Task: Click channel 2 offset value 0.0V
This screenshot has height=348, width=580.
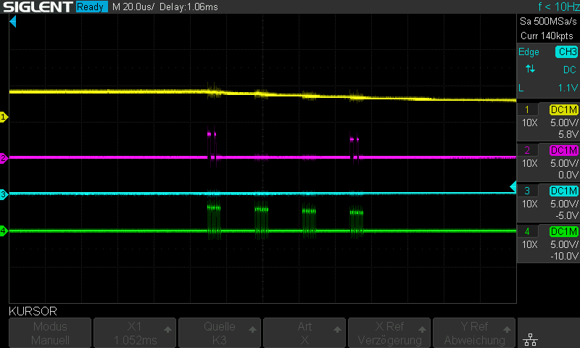Action: click(x=568, y=175)
